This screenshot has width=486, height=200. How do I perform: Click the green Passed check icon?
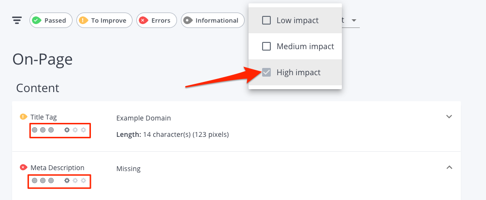[x=37, y=20]
